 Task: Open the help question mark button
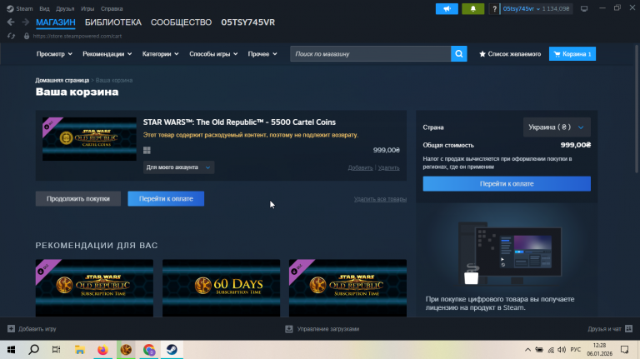[x=494, y=8]
